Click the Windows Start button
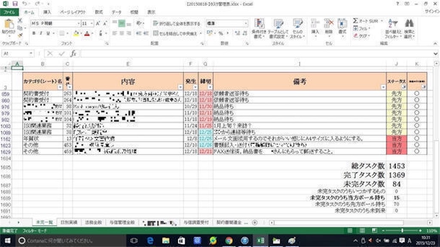This screenshot has height=247, width=440. (8, 241)
